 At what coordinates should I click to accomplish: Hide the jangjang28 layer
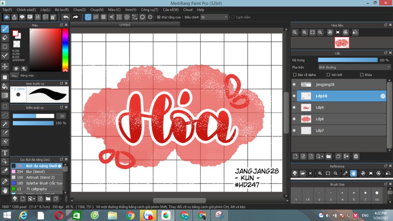click(x=294, y=84)
